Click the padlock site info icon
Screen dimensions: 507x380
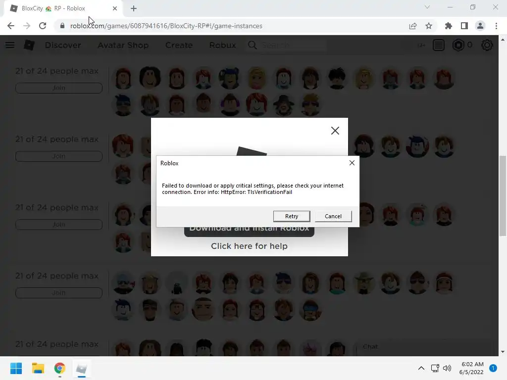62,26
